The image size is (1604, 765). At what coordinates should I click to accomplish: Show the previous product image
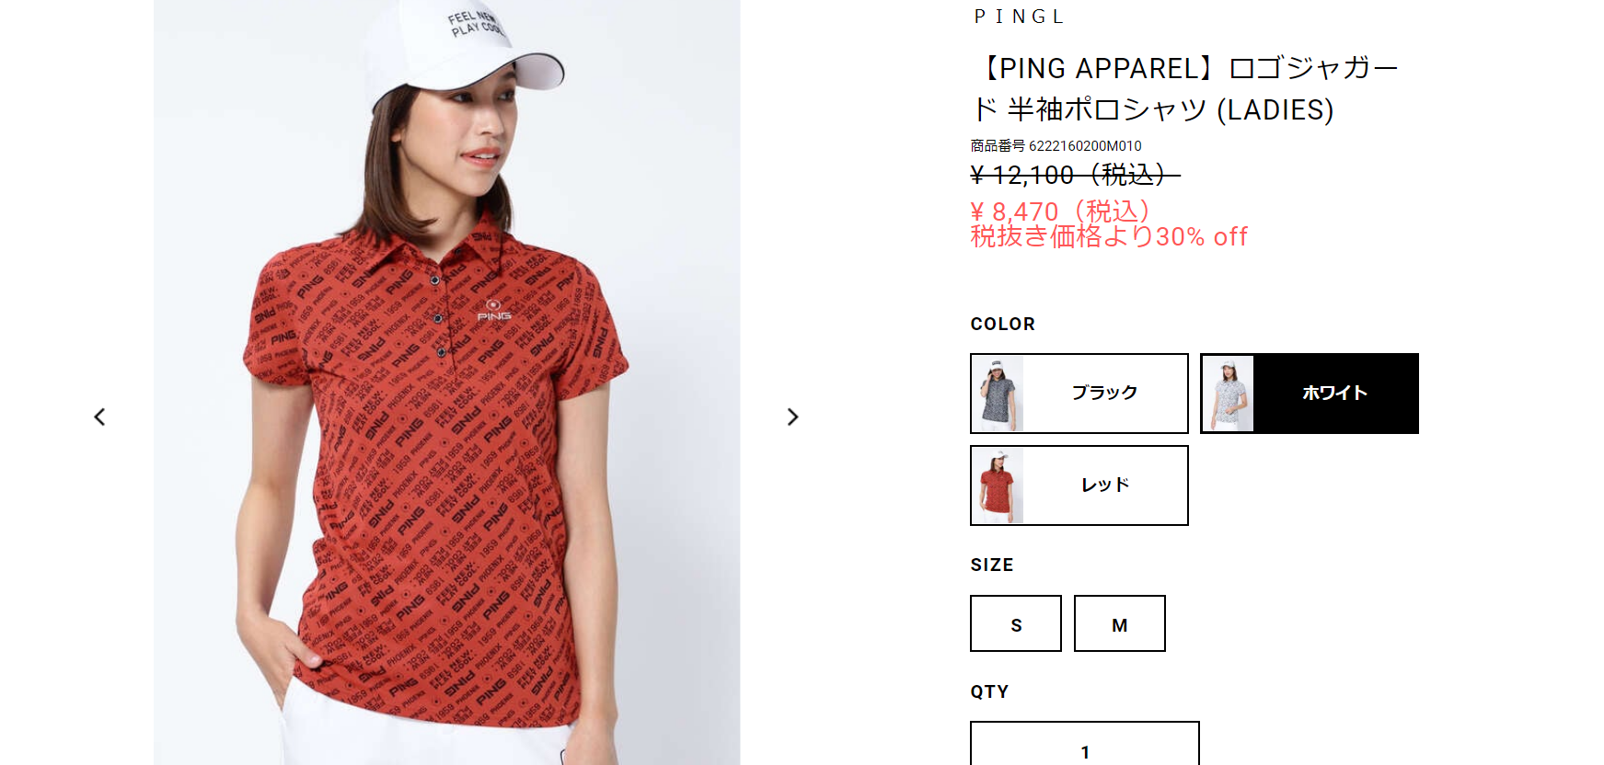pos(99,417)
